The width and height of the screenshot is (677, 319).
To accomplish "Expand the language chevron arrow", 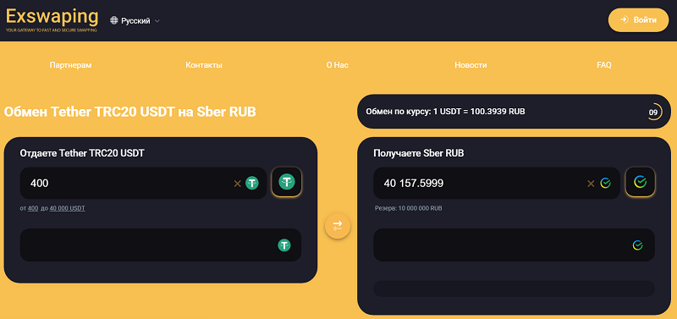I will [157, 20].
